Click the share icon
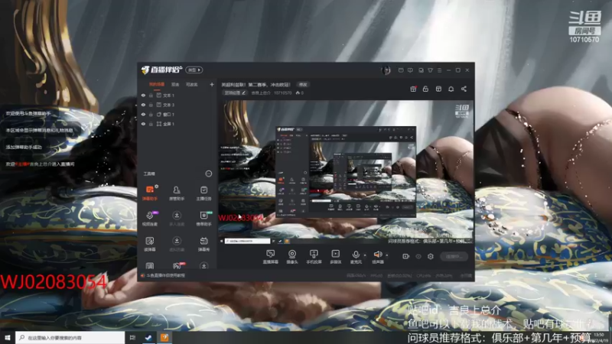 tap(464, 89)
